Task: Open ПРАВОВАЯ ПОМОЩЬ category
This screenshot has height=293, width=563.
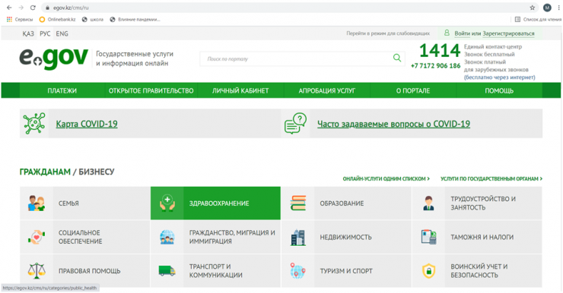Action: point(85,271)
